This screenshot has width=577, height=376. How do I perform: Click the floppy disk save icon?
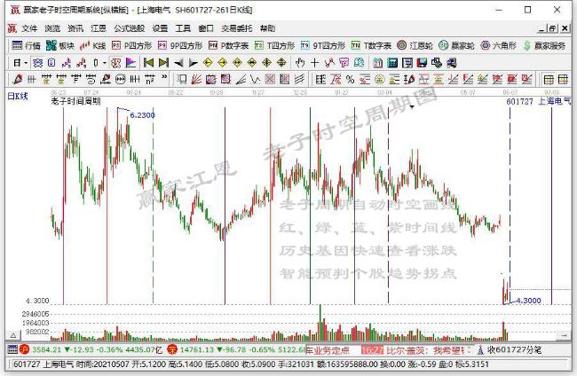[422, 63]
